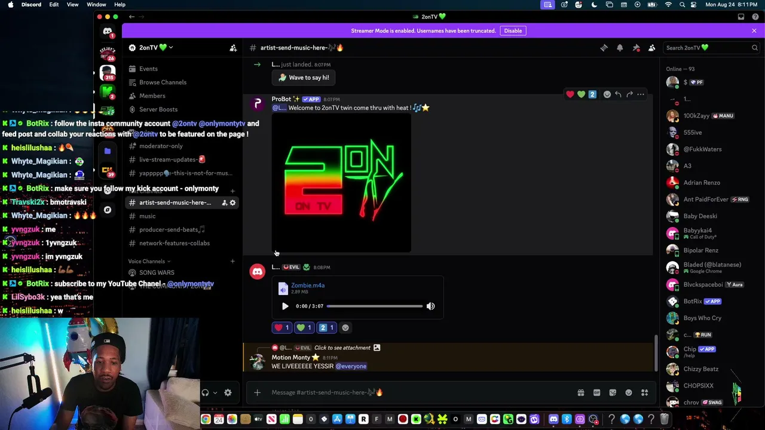Viewport: 765px width, 430px height.
Task: Click to see attachment in reply
Action: coord(342,348)
